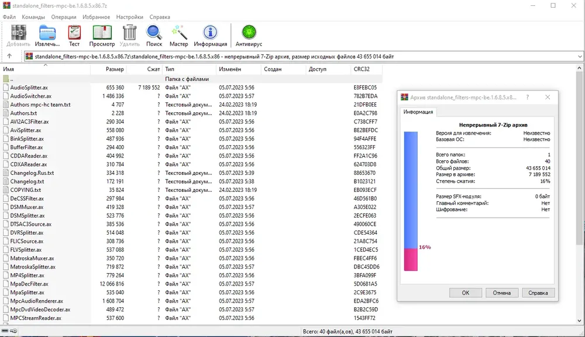Open the Команды menu
Viewport: 585px width, 337px height.
pyautogui.click(x=33, y=17)
